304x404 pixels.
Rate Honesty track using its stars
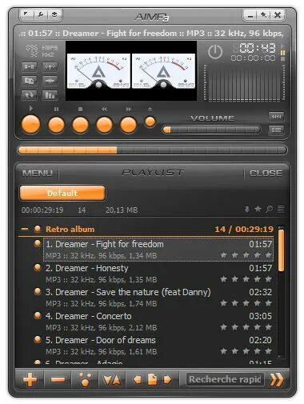pos(246,279)
